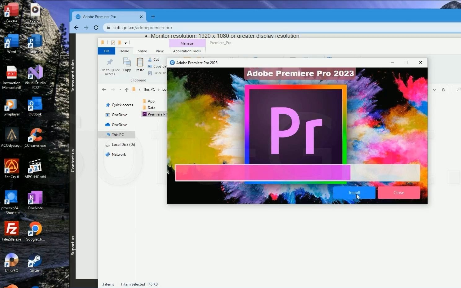
Task: Select the cloud OneDrive entry
Action: tap(116, 125)
